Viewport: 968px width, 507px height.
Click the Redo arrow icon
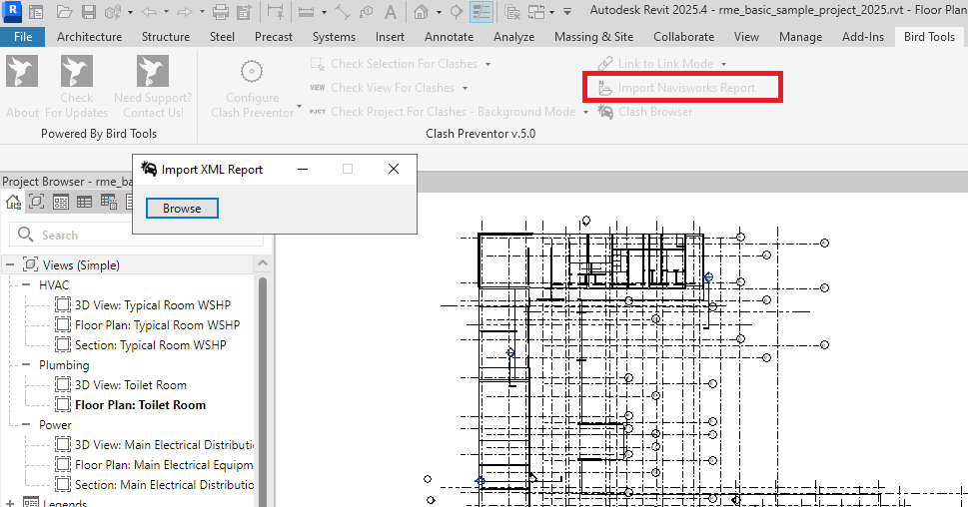[x=184, y=12]
